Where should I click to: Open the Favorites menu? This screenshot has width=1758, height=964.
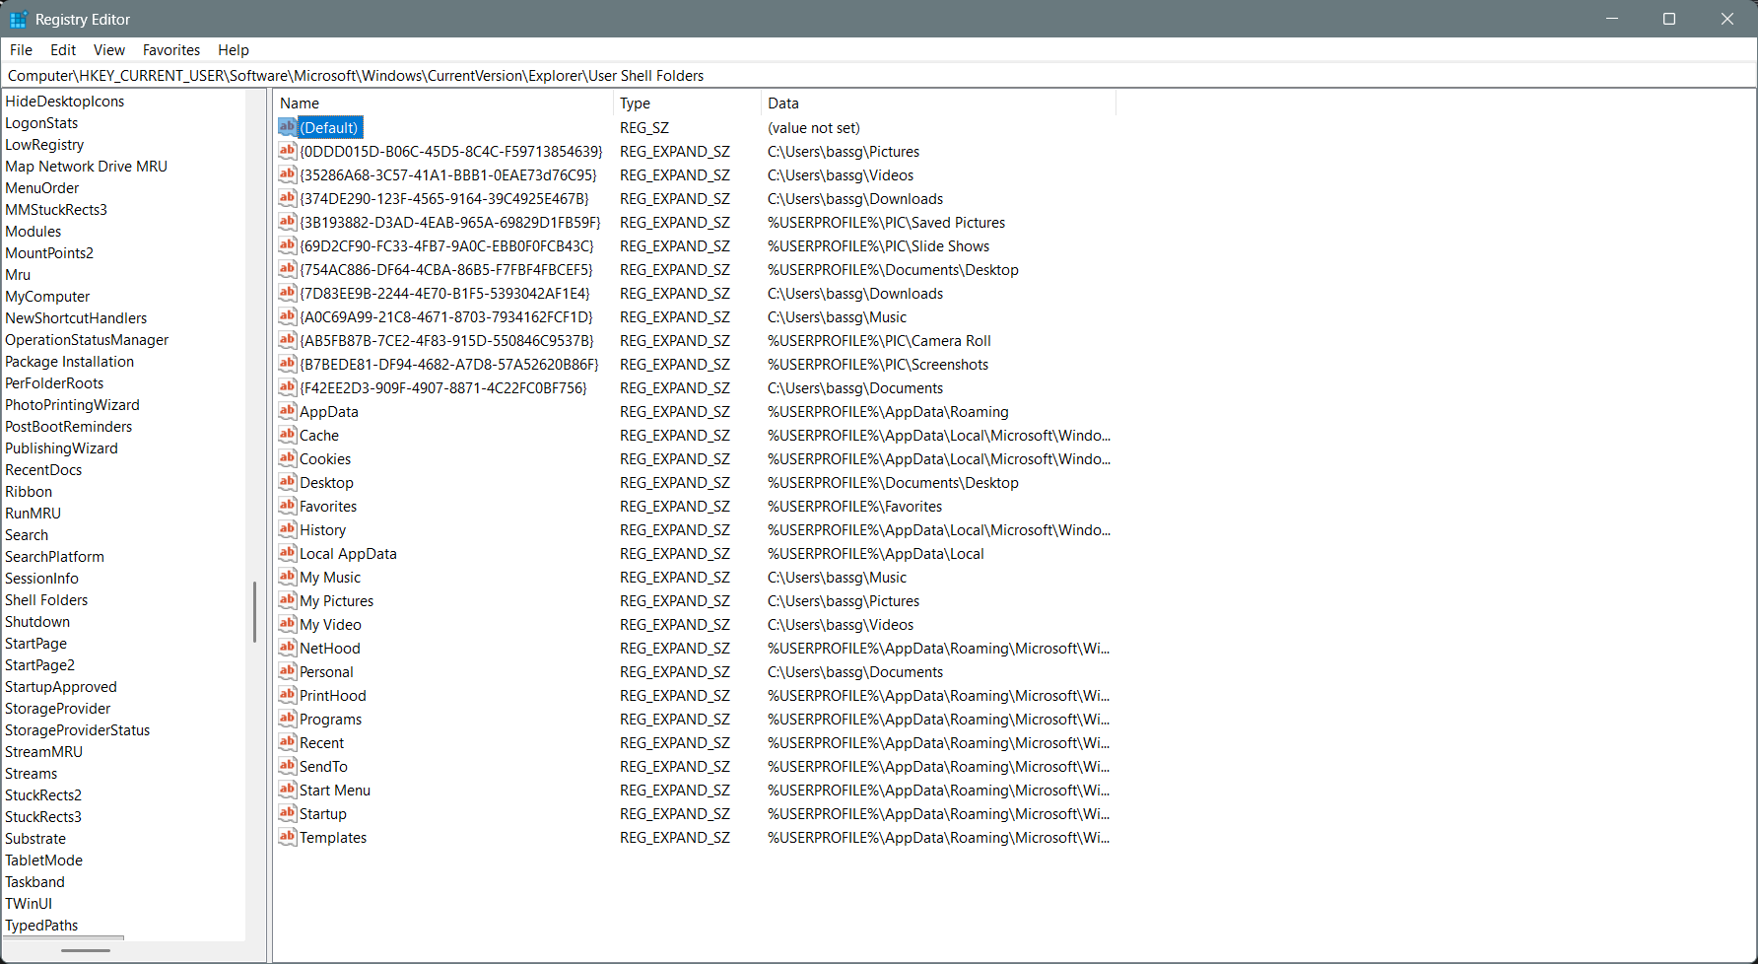pos(171,50)
